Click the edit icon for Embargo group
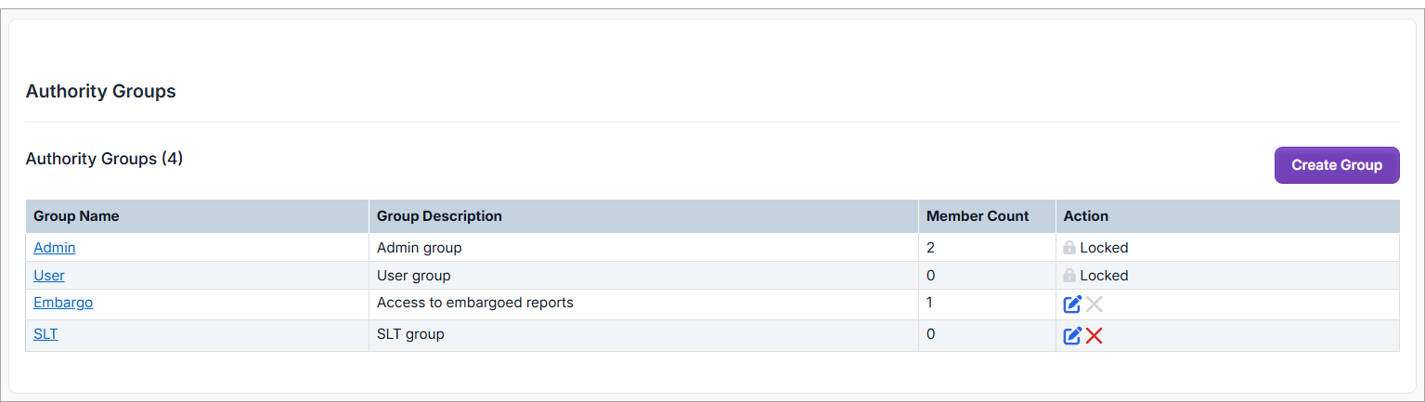This screenshot has width=1425, height=402. coord(1072,305)
